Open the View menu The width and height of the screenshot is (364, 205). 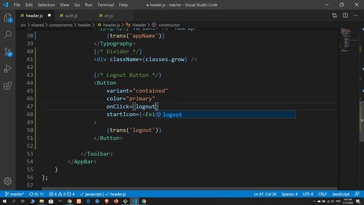click(x=64, y=5)
